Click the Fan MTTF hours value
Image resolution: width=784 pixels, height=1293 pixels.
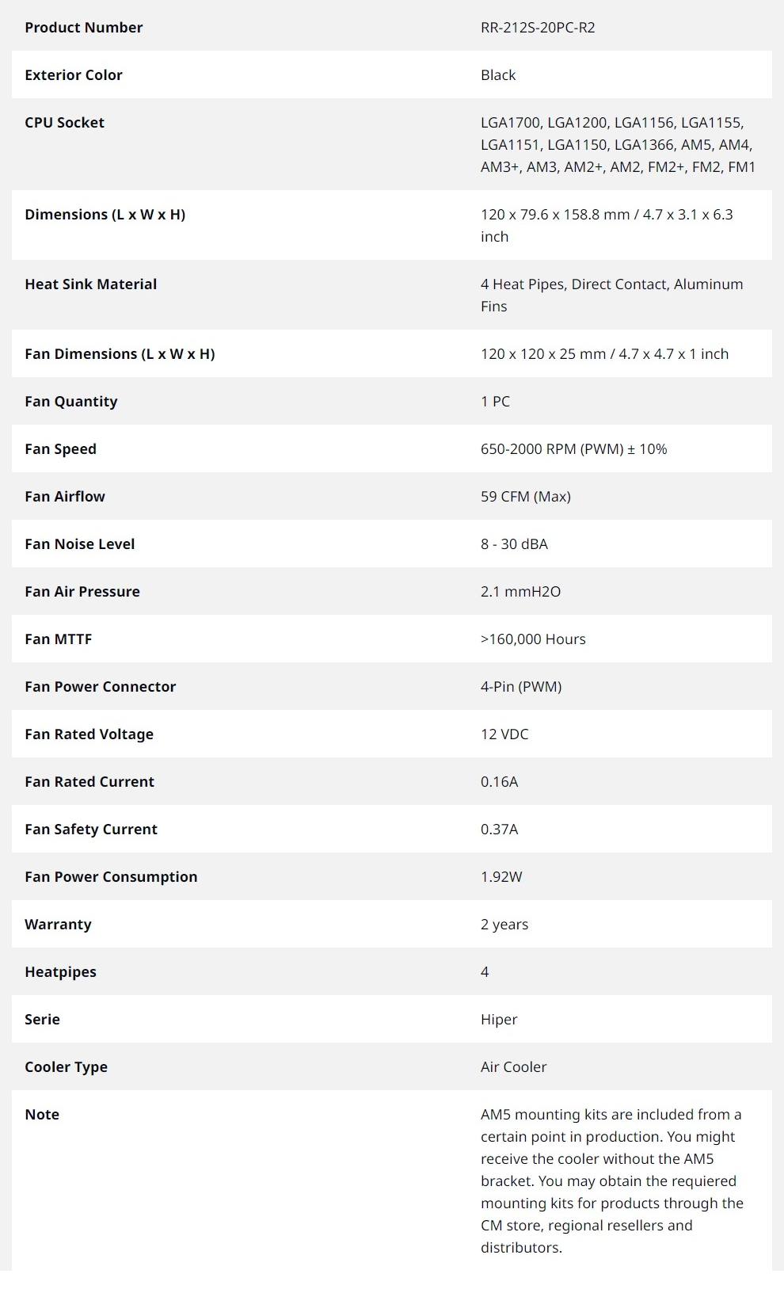(533, 639)
